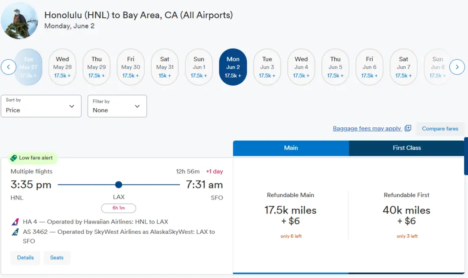
Task: Select the Main fare tab
Action: (x=291, y=148)
